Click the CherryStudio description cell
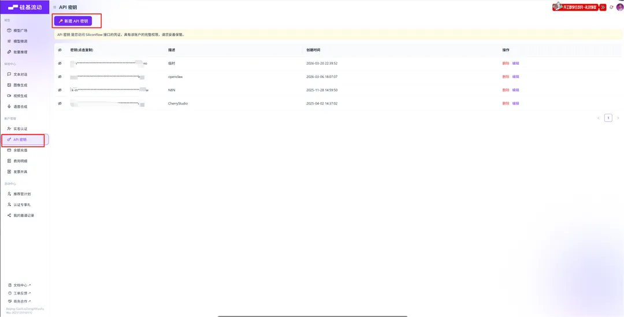624x317 pixels. 178,103
